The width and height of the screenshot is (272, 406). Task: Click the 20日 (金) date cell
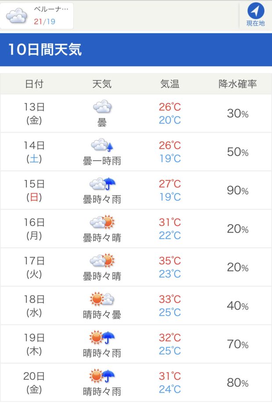point(34,383)
